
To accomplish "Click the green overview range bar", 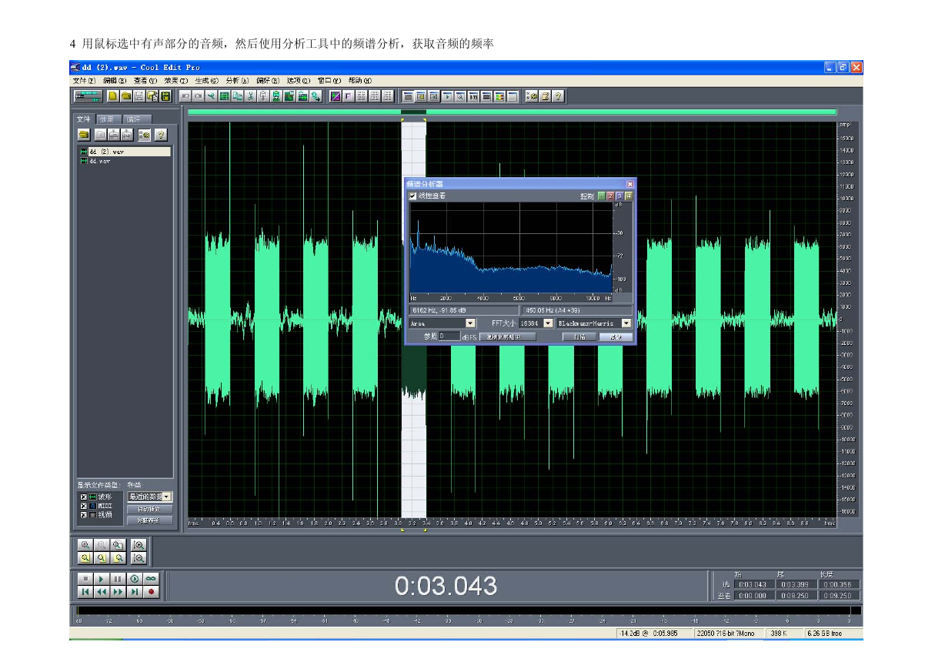I will [512, 112].
